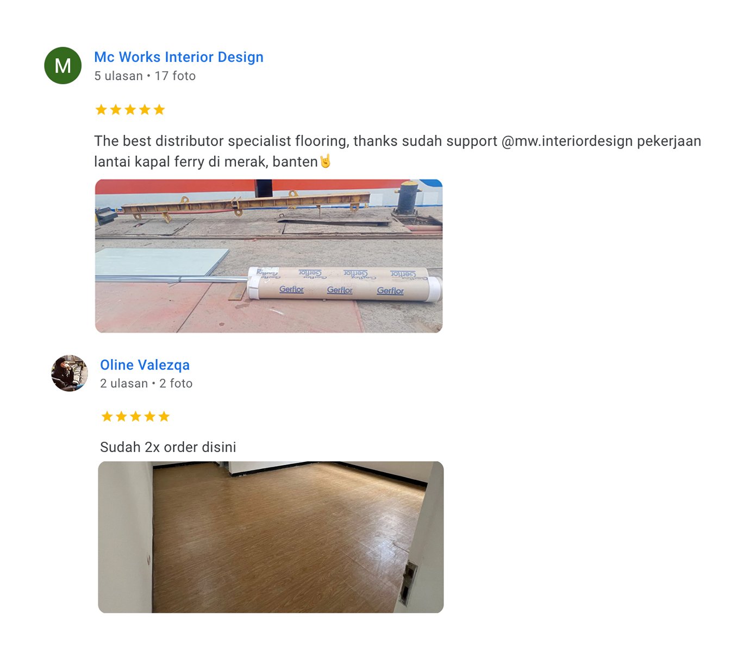750x652 pixels.
Task: Click 'The best distributor specialist flooring' review text
Action: (x=221, y=141)
